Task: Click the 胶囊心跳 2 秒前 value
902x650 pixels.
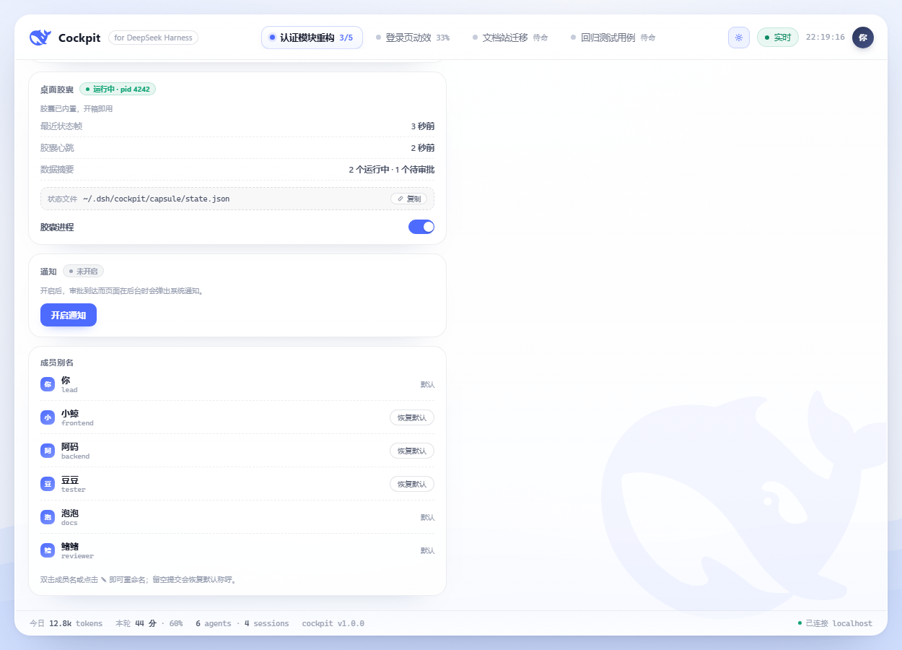Action: point(423,147)
